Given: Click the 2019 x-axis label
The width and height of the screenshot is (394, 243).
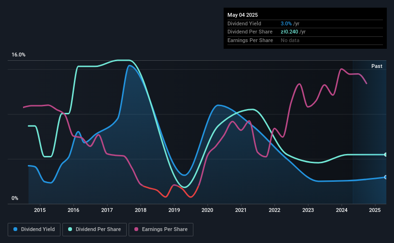Looking at the screenshot, I should [x=174, y=210].
